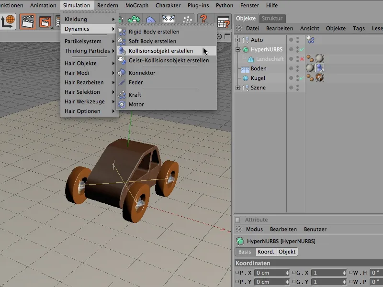Click the Motor icon in Dynamics submenu

point(122,104)
